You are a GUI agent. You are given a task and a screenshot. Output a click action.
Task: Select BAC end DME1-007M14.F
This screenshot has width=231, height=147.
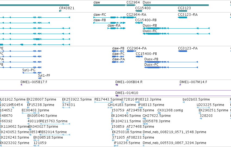pyautogui.click(x=181, y=85)
